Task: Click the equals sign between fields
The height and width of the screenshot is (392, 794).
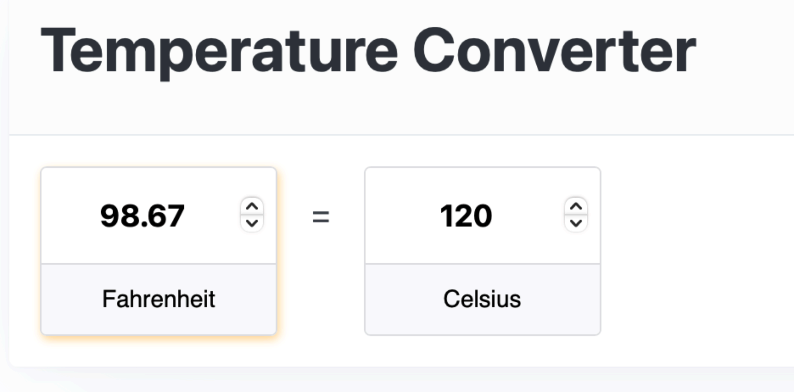Action: click(x=321, y=217)
